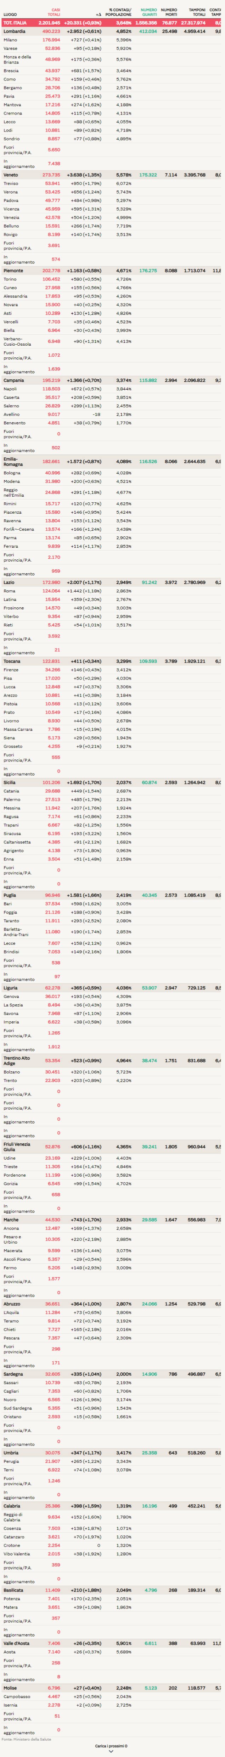Image resolution: width=225 pixels, height=1757 pixels.
Task: Click the CASI TOTALI column header
Action: [x=55, y=12]
